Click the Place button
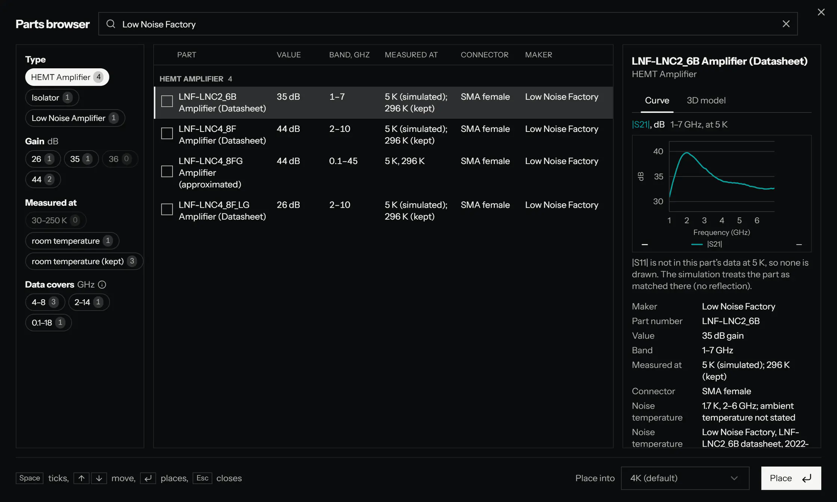This screenshot has width=837, height=502. click(791, 478)
